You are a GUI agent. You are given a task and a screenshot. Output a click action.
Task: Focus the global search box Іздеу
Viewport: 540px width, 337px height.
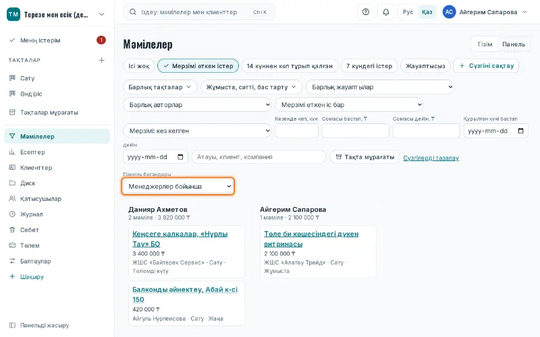click(198, 12)
